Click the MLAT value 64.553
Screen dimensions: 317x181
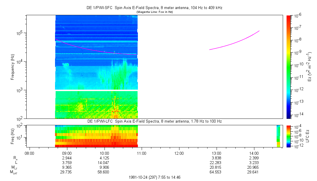coord(216,172)
